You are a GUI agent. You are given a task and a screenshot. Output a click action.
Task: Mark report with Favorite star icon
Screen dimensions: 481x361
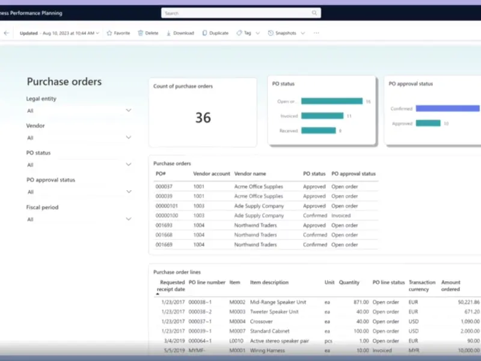(109, 33)
